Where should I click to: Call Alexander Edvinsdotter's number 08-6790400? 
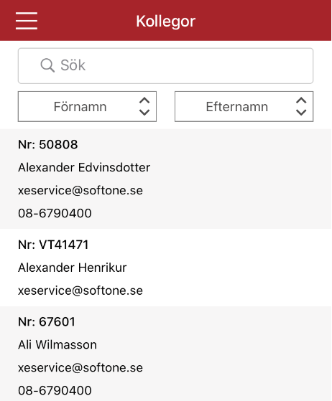(x=55, y=213)
